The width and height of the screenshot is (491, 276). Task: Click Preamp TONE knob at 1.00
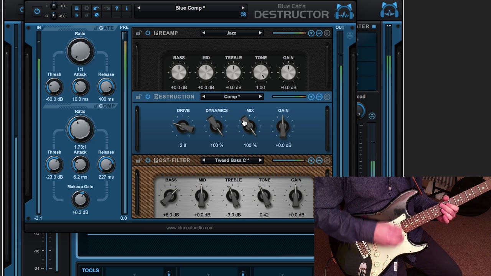click(261, 72)
